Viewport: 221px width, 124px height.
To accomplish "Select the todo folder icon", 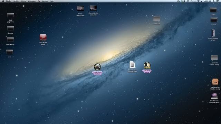I will (10, 52).
